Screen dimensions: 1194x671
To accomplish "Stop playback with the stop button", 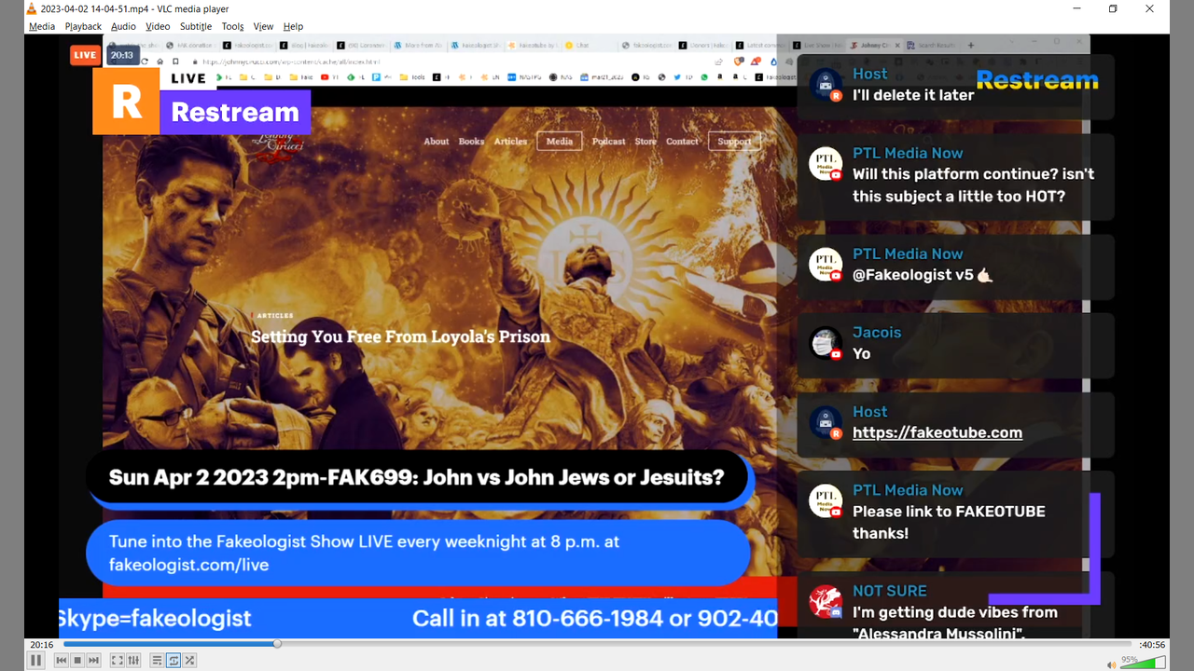I will 77,661.
